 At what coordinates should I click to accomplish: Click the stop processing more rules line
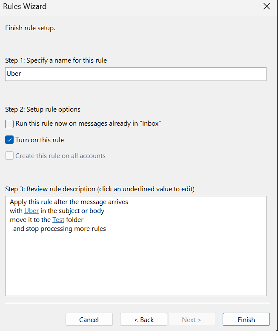point(60,229)
